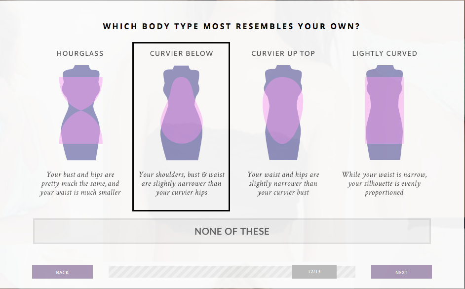The height and width of the screenshot is (289, 465).
Task: Click the HOURGLASS title label
Action: (x=80, y=53)
